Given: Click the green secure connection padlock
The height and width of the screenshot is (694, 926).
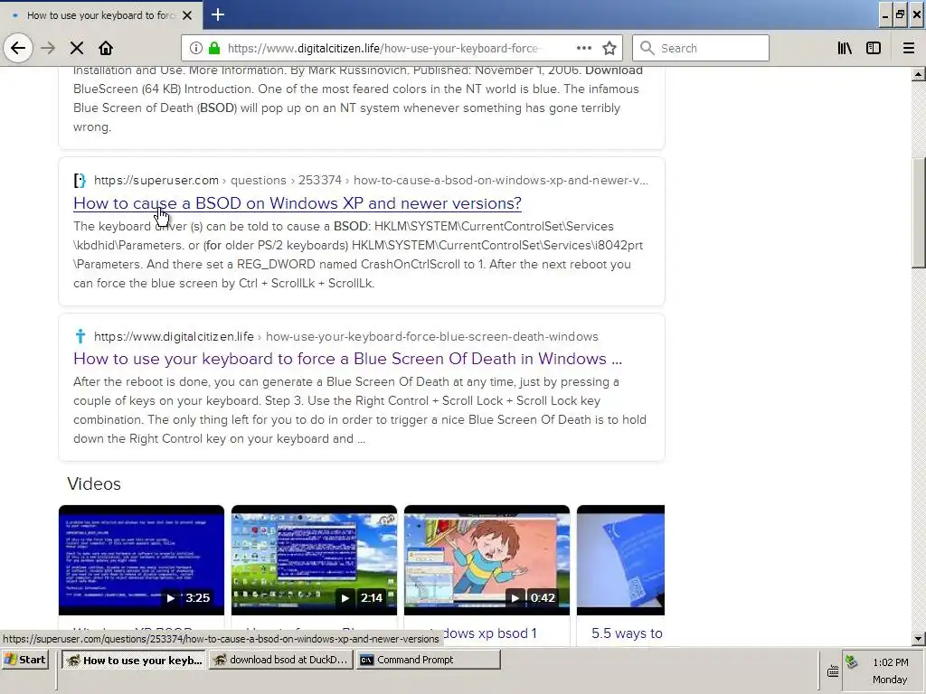Looking at the screenshot, I should coord(214,48).
